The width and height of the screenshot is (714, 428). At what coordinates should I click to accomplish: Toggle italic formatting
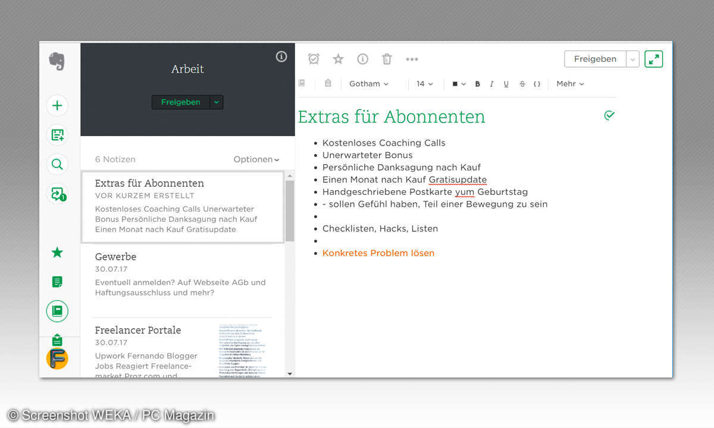(491, 84)
